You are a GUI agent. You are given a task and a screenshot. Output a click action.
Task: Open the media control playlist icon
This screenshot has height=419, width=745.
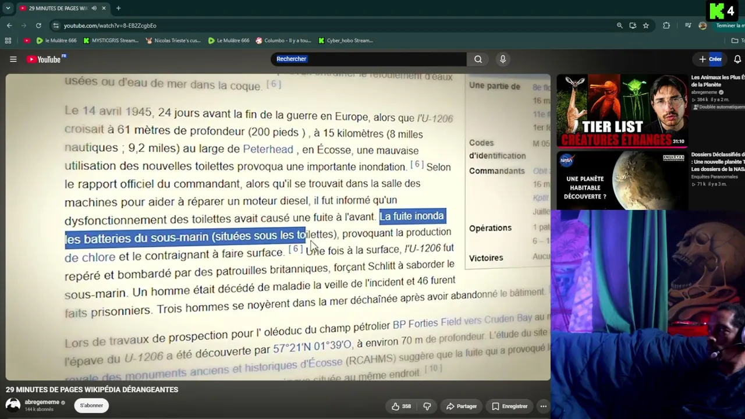688,26
